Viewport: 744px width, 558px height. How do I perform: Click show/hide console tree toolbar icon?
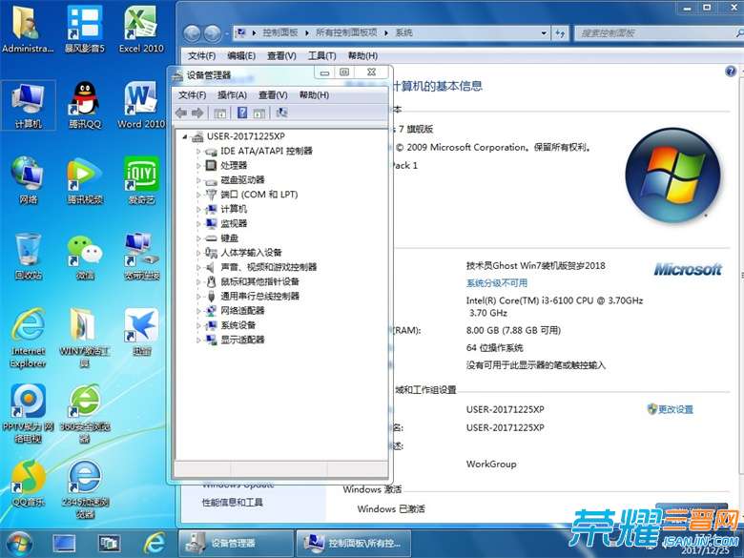[x=219, y=113]
